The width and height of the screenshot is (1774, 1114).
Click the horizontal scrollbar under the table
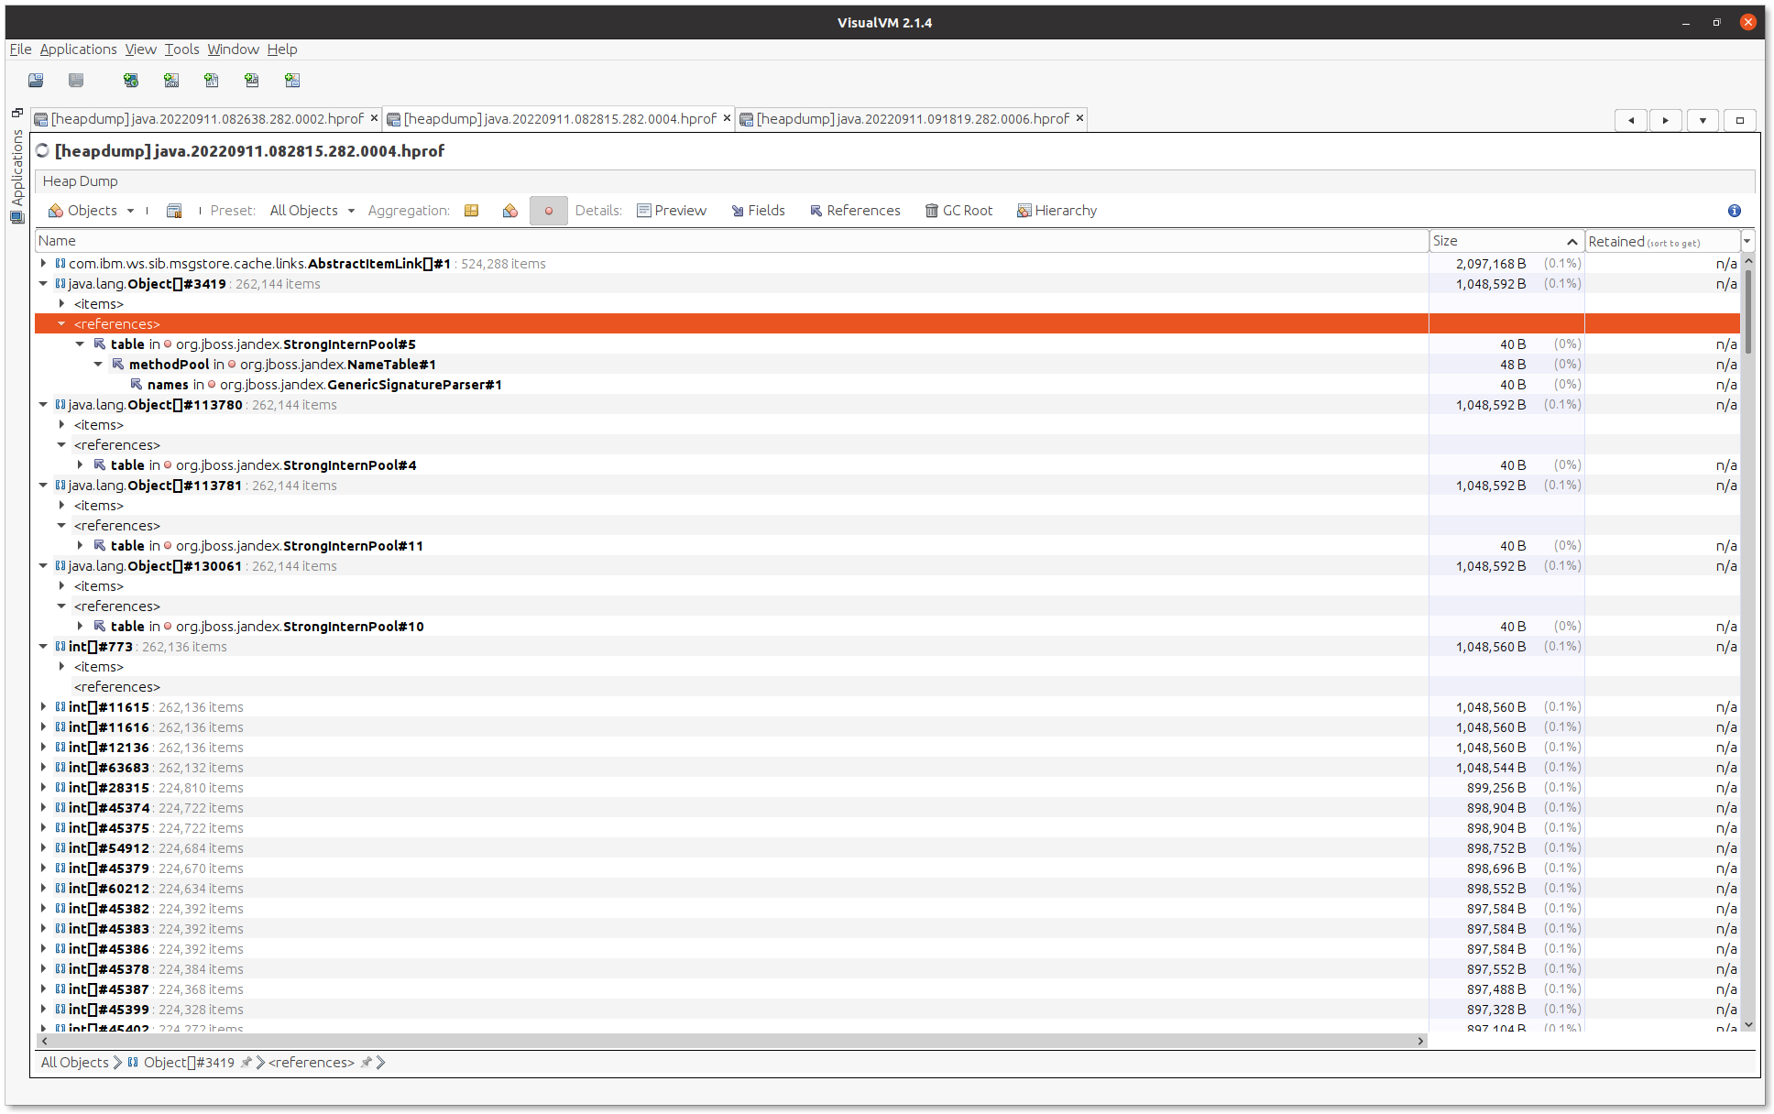tap(729, 1042)
